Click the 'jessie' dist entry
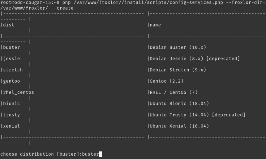Viewport: 266px width, 159px height. (11, 59)
